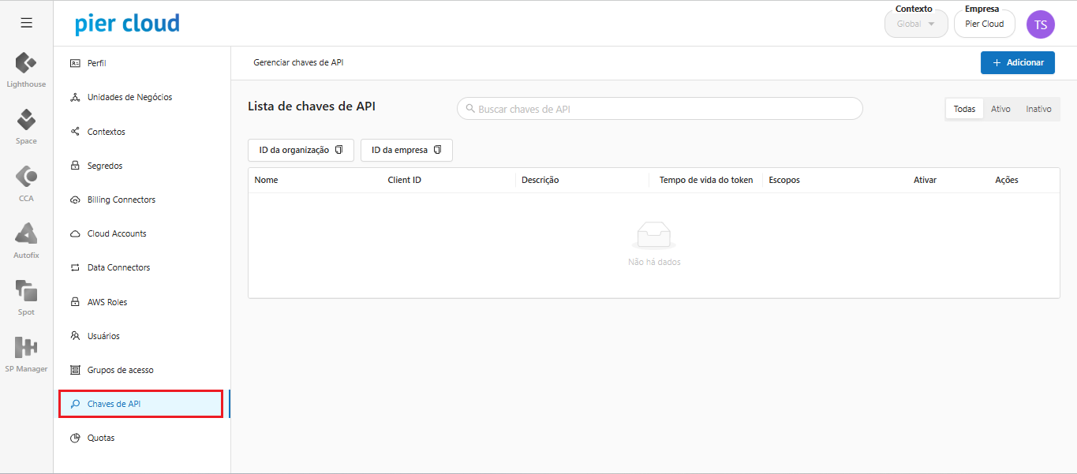Go to the Usuários menu item

click(103, 336)
